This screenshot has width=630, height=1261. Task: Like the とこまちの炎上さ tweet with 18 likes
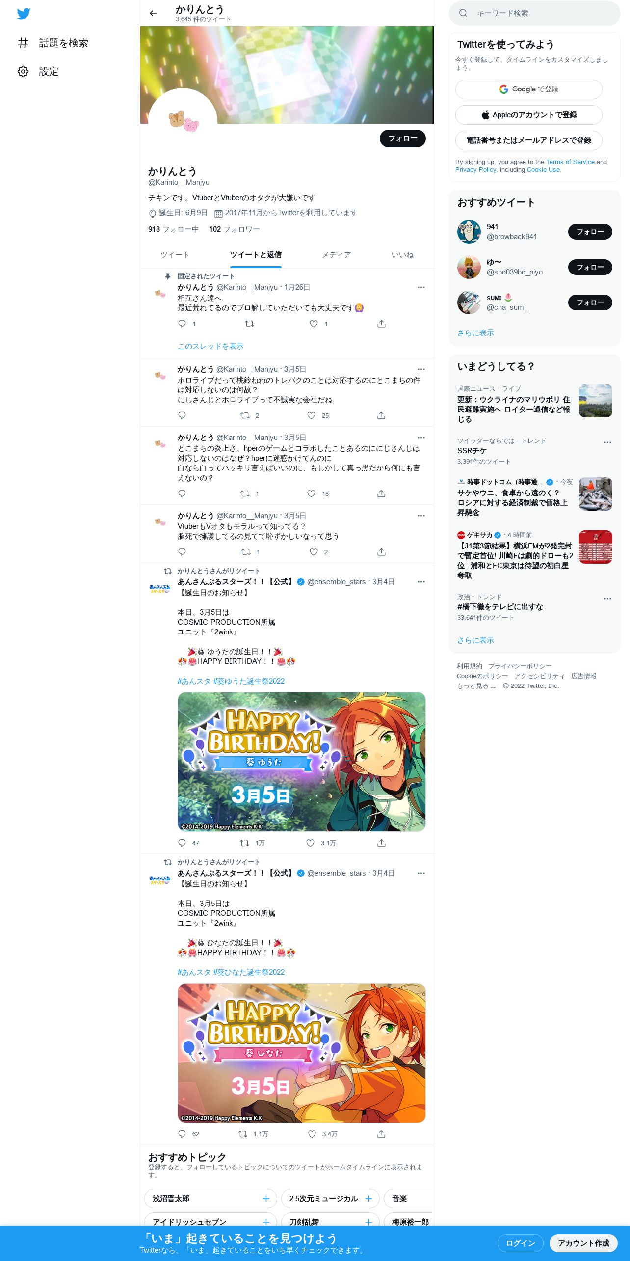coord(311,493)
